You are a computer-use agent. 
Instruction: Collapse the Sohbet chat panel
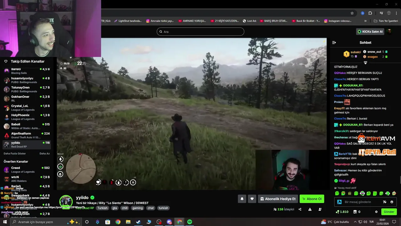[x=334, y=42]
